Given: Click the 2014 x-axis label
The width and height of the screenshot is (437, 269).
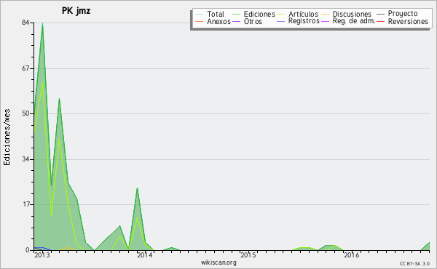Looking at the screenshot, I should (145, 255).
